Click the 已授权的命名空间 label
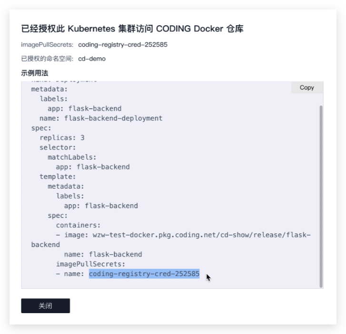This screenshot has width=346, height=334. [x=47, y=59]
